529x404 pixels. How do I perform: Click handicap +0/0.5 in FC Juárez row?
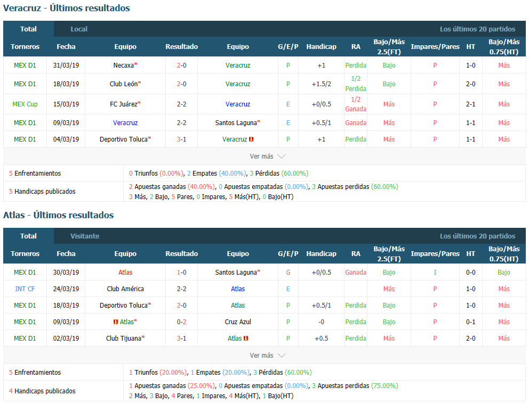coord(321,104)
